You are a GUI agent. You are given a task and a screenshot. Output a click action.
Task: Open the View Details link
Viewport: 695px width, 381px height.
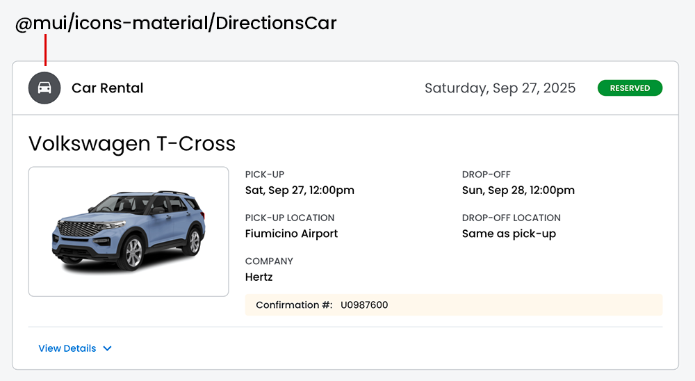(x=67, y=348)
